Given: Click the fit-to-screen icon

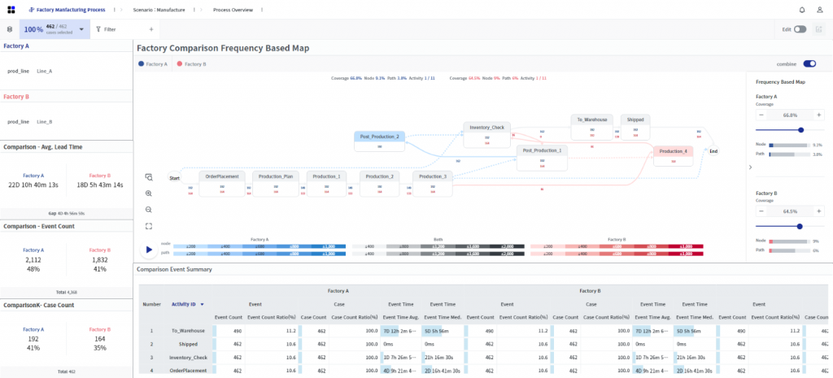Looking at the screenshot, I should coord(149,226).
